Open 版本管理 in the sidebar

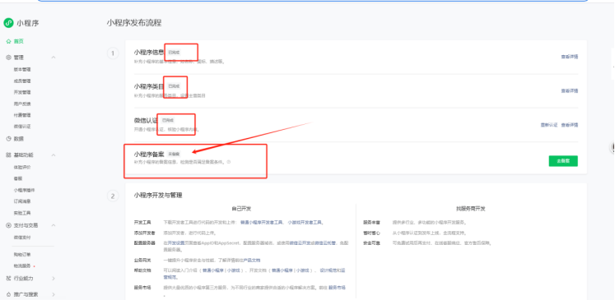click(22, 69)
